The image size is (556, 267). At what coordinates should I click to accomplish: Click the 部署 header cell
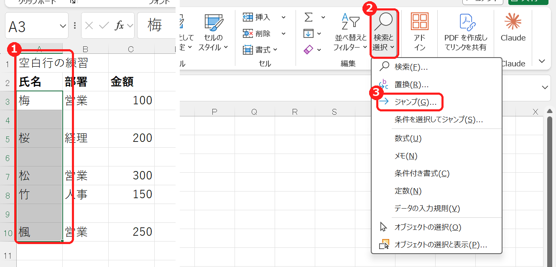(85, 82)
